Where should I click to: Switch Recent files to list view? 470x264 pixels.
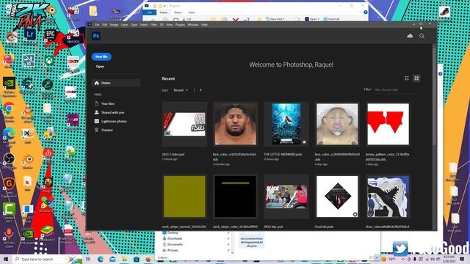tap(407, 78)
